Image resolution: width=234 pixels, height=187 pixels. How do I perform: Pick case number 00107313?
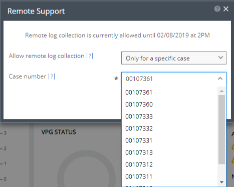click(170, 152)
